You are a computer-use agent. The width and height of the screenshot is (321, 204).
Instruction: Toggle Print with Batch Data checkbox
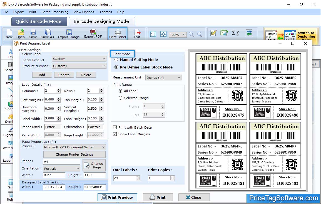[115, 127]
